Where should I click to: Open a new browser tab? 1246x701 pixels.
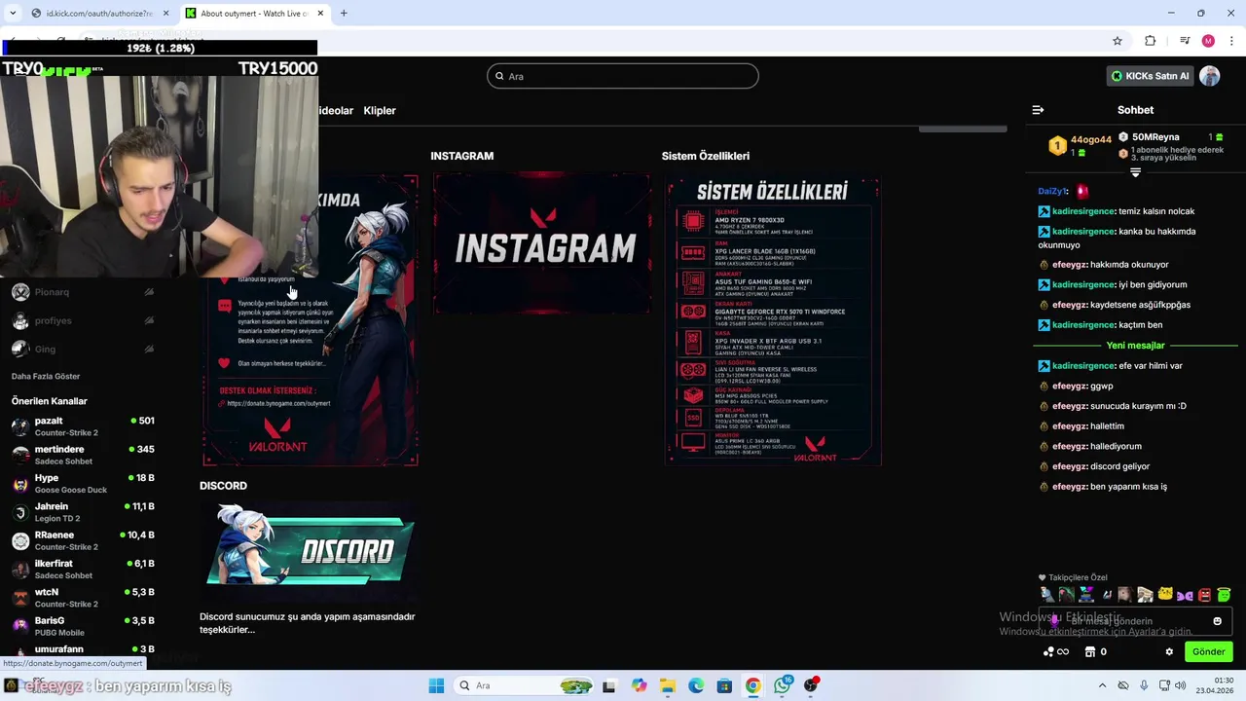(x=344, y=14)
